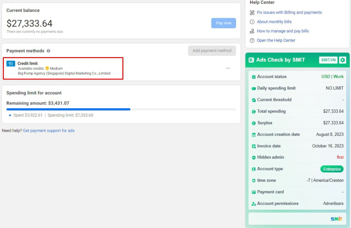Click the -7 | America/Creston time zone value
Viewport: 351px width, 228px height.
[x=325, y=181]
